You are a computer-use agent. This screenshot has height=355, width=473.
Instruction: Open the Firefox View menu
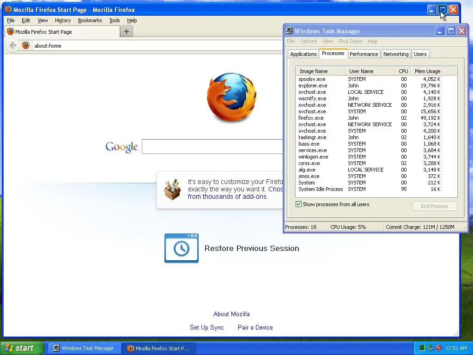[42, 20]
